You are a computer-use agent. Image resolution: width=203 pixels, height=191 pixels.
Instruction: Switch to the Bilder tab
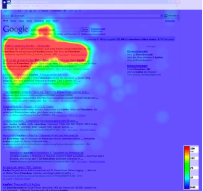[x=13, y=21]
